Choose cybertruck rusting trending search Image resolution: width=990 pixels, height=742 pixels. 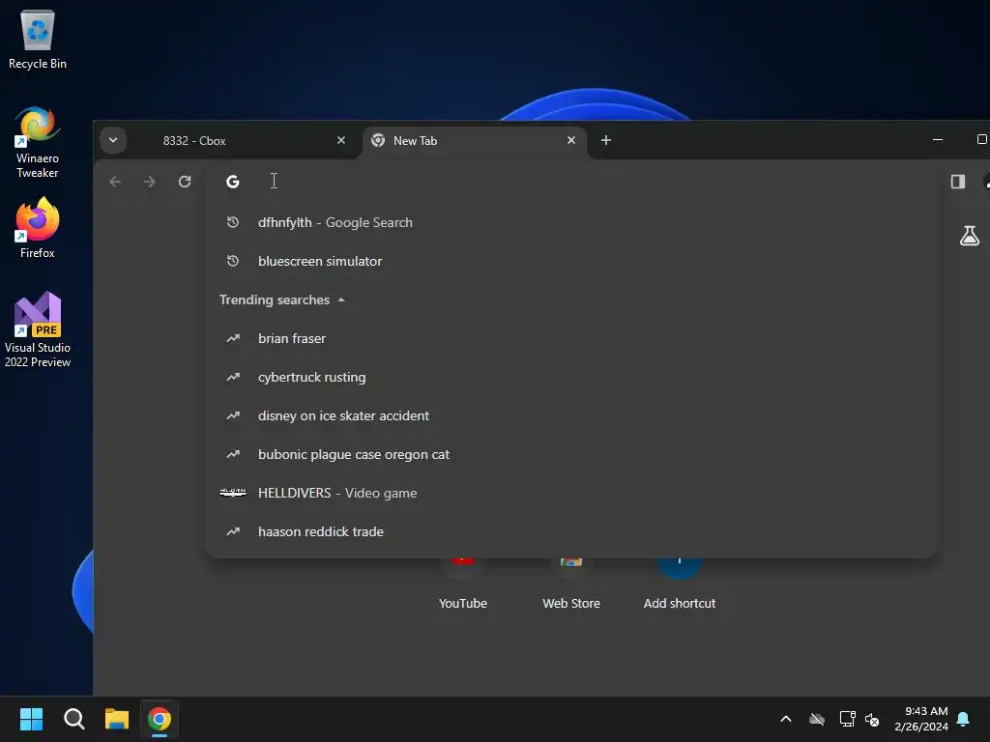point(571,378)
